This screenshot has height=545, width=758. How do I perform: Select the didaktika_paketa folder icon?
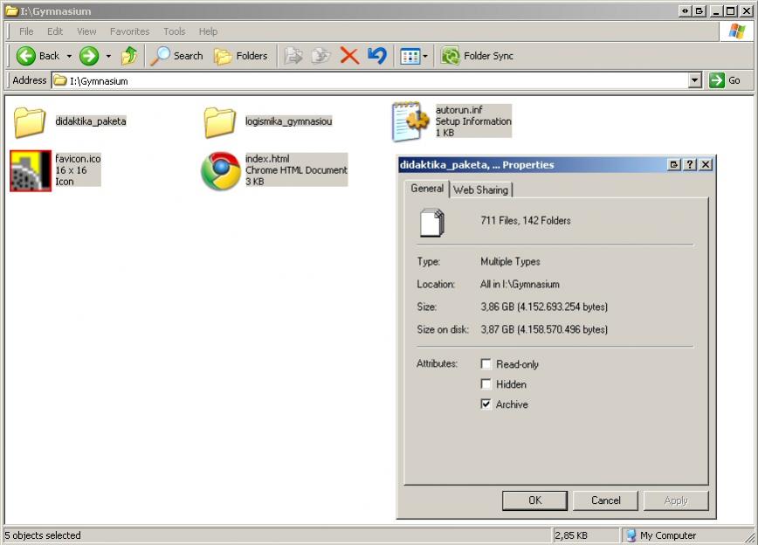coord(30,122)
